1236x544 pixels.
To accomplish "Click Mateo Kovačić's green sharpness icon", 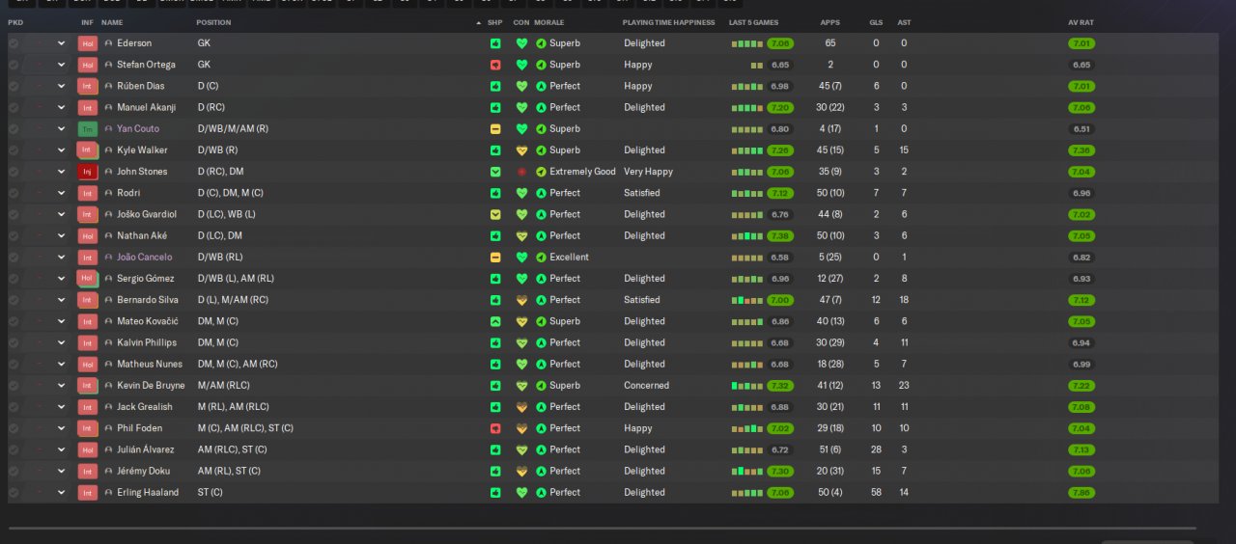I will pyautogui.click(x=495, y=321).
